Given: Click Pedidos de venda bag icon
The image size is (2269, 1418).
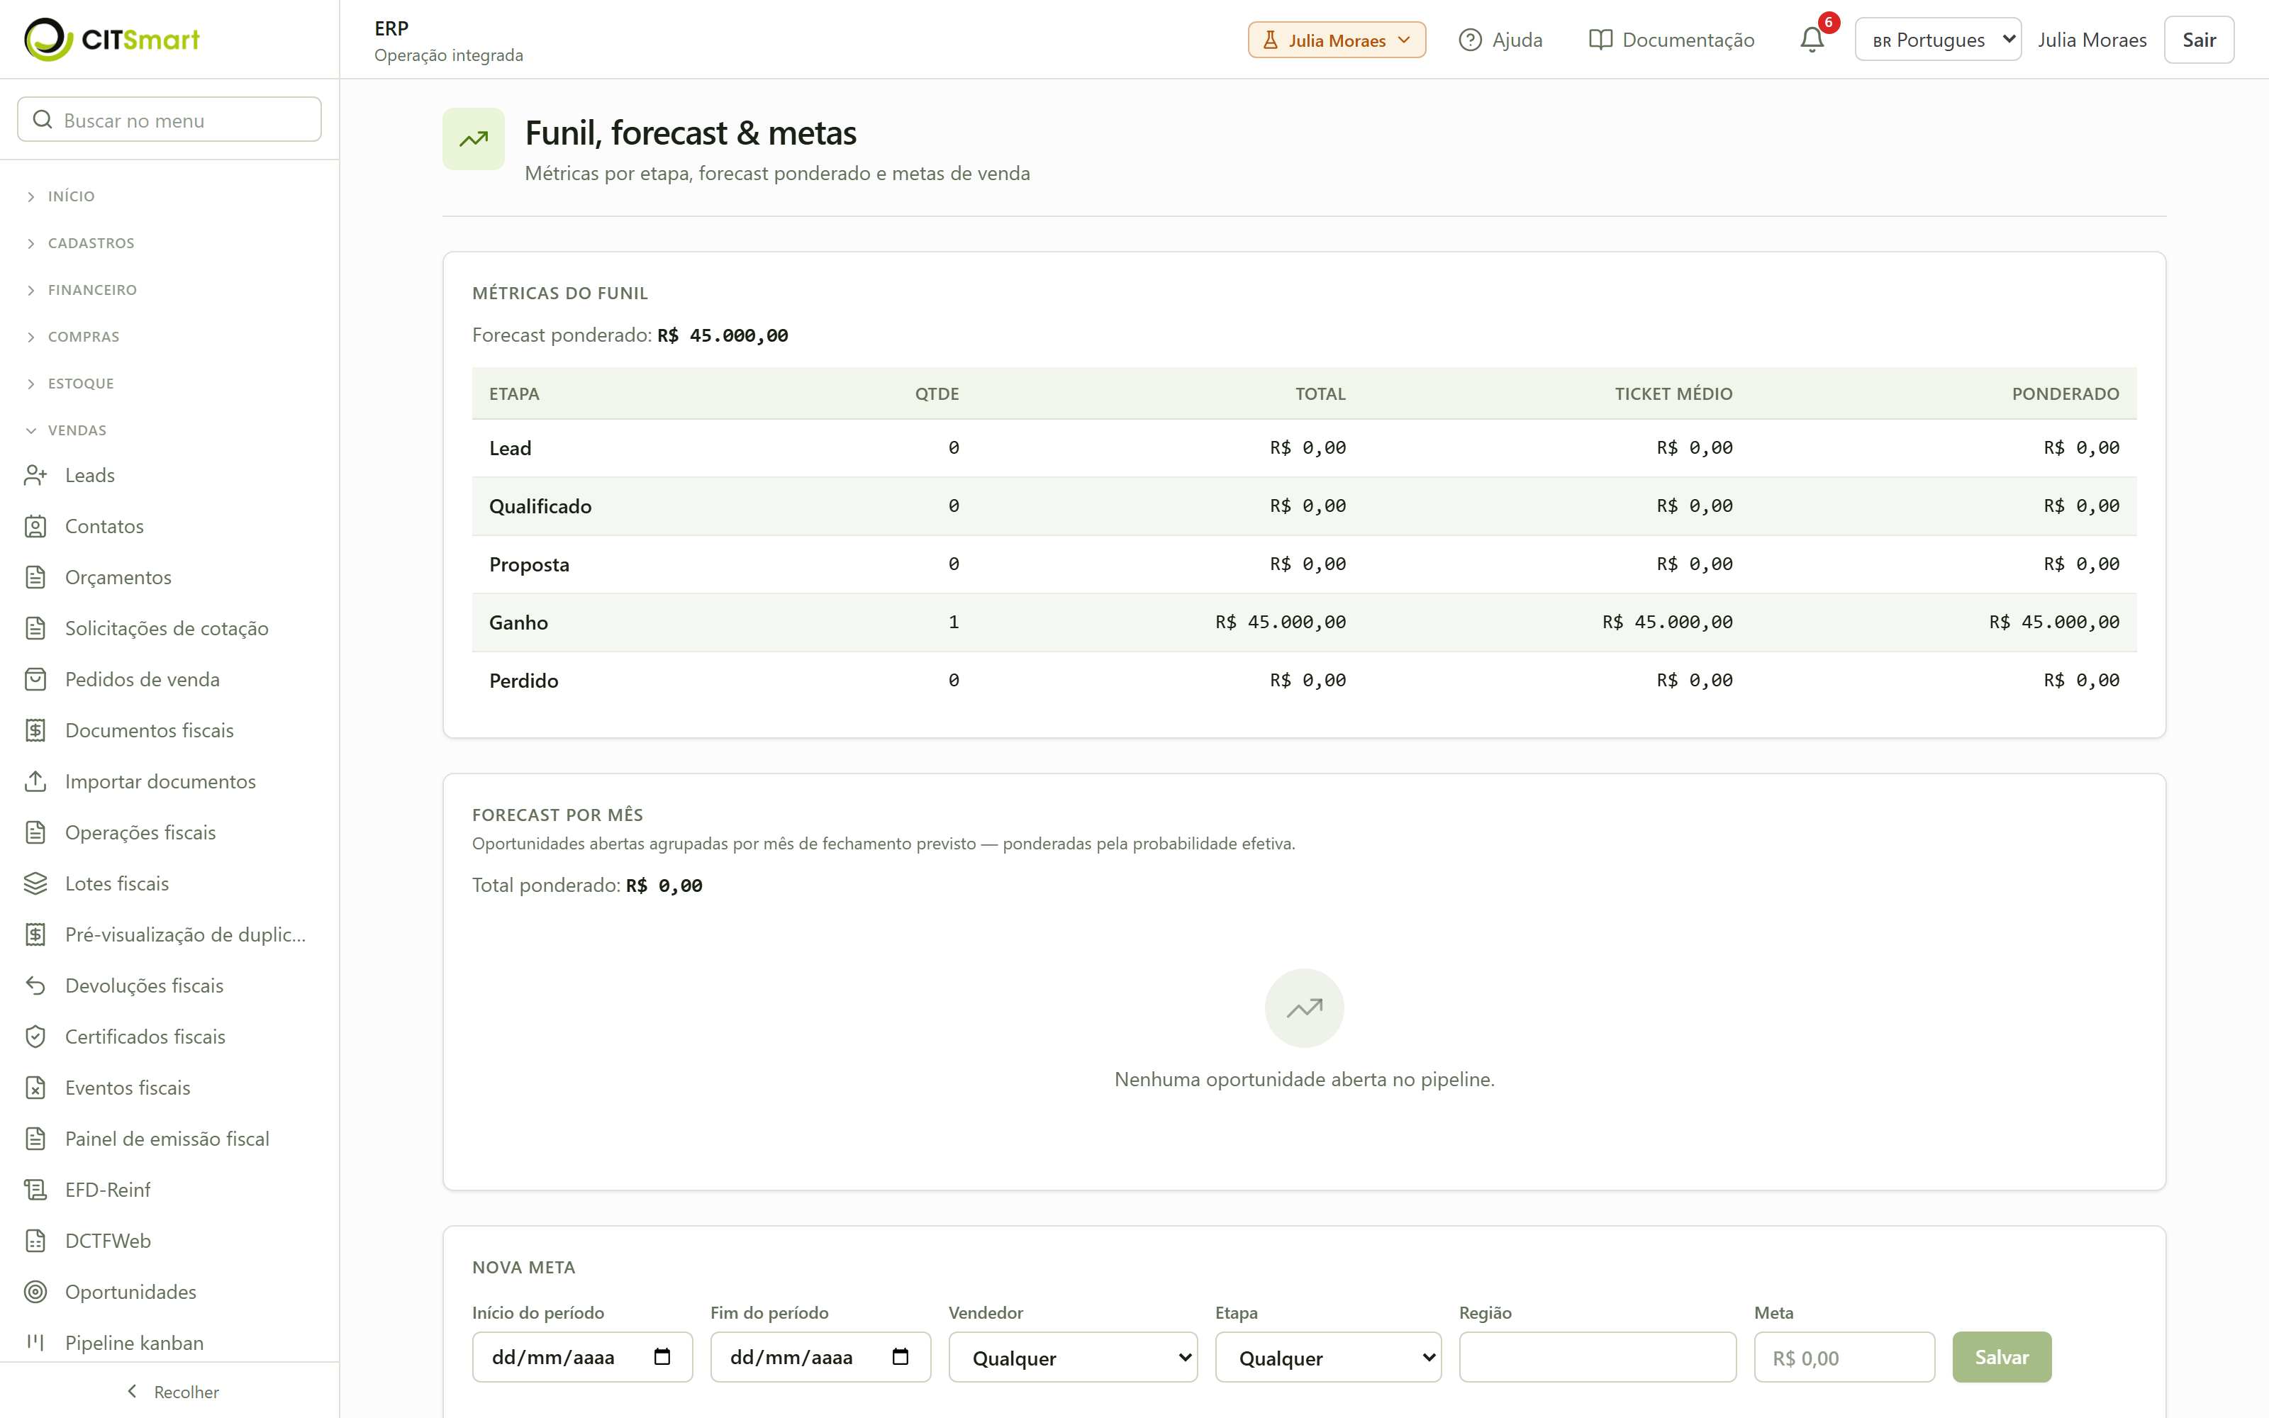Looking at the screenshot, I should point(35,680).
